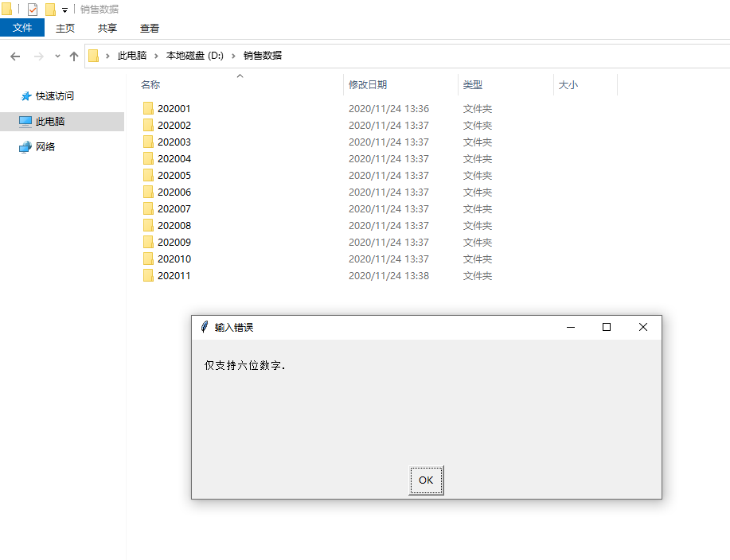Go up one folder level

(x=73, y=56)
